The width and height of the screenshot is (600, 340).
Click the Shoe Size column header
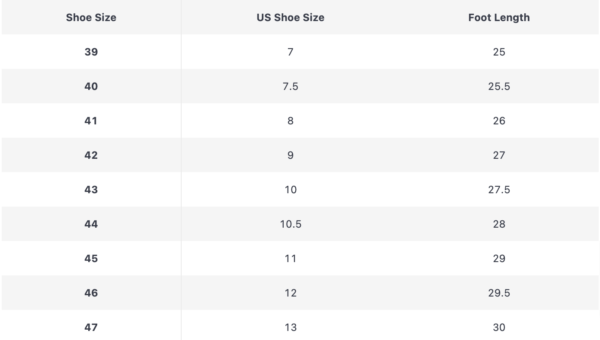(x=91, y=18)
